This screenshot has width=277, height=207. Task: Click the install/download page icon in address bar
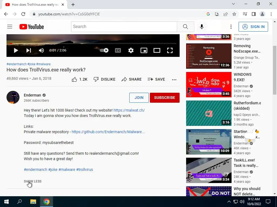coord(217,14)
